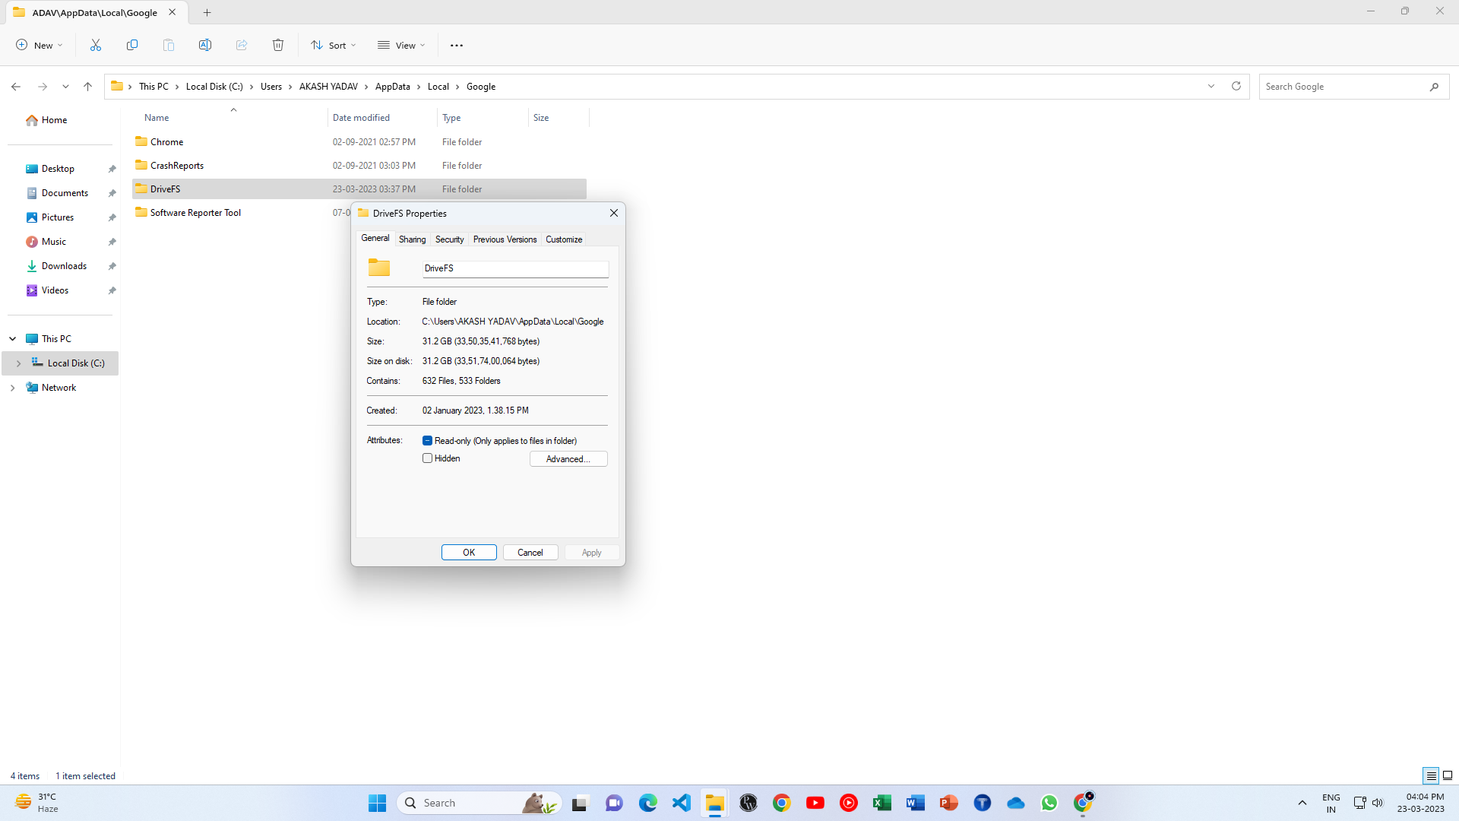
Task: Refresh the Google folder view
Action: point(1236,86)
